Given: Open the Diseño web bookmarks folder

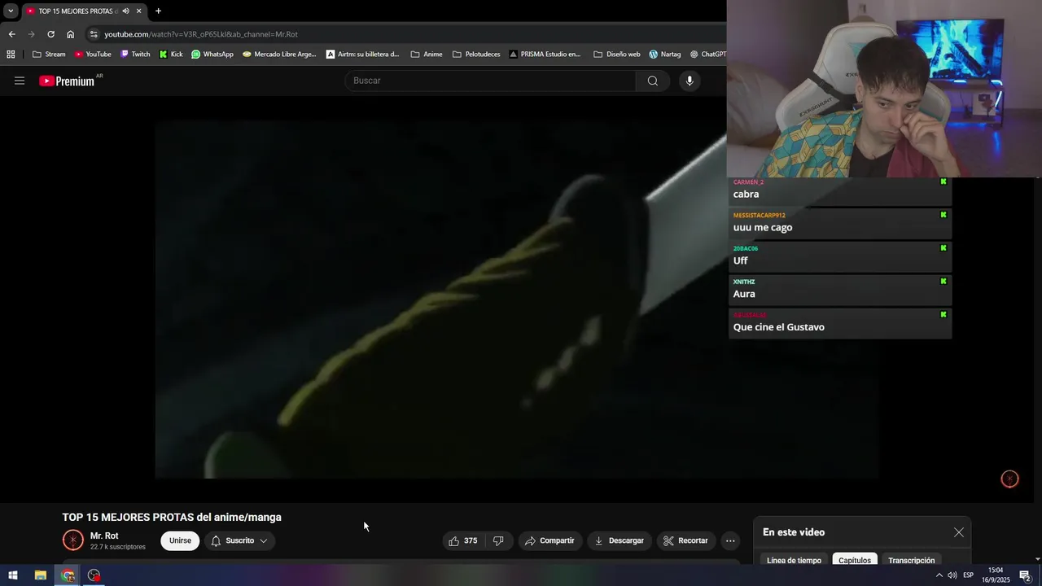Looking at the screenshot, I should [617, 55].
